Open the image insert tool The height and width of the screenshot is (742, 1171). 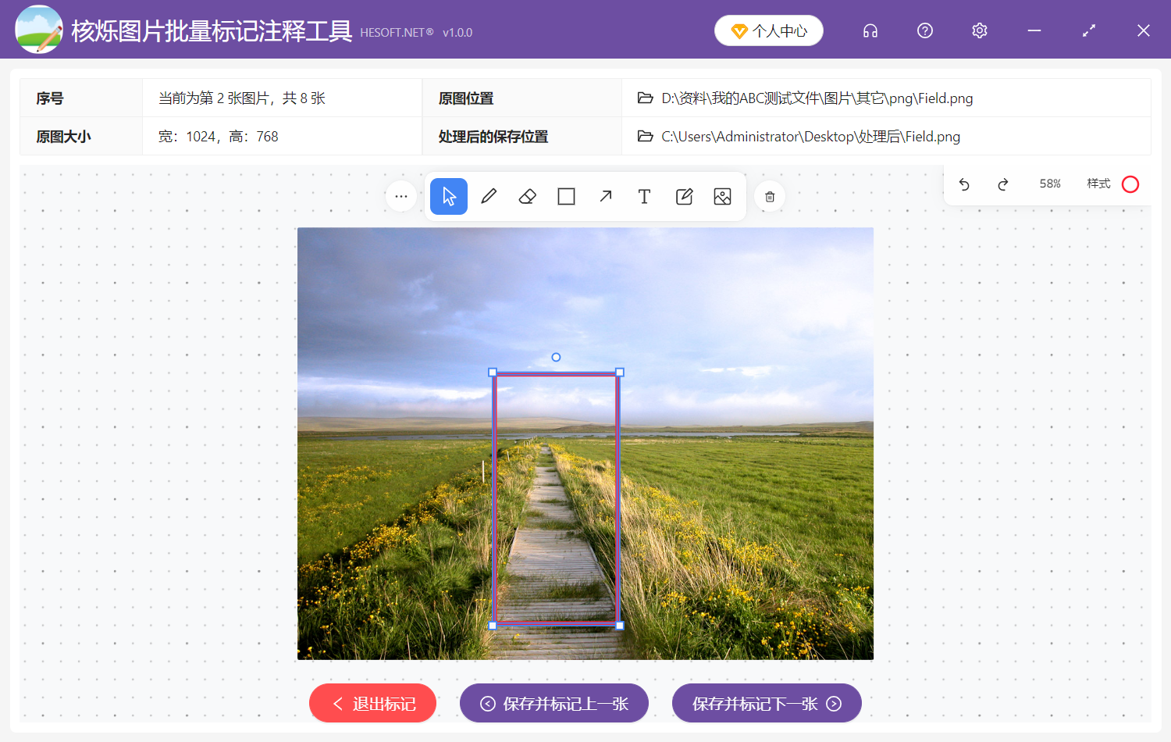click(x=722, y=196)
